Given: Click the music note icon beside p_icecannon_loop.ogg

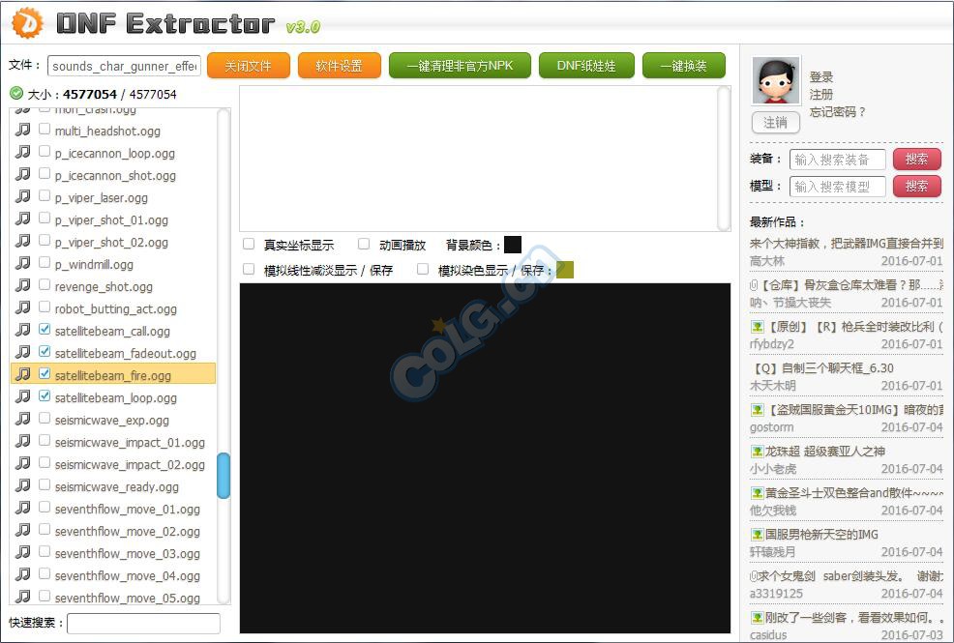Looking at the screenshot, I should pos(23,152).
